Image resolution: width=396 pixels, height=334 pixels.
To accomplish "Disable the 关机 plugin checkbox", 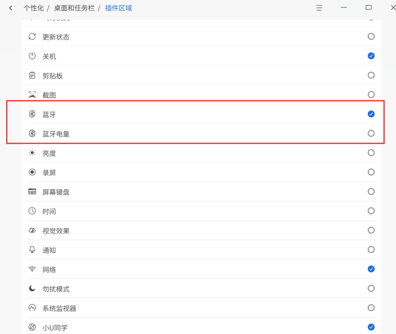I will pyautogui.click(x=371, y=56).
